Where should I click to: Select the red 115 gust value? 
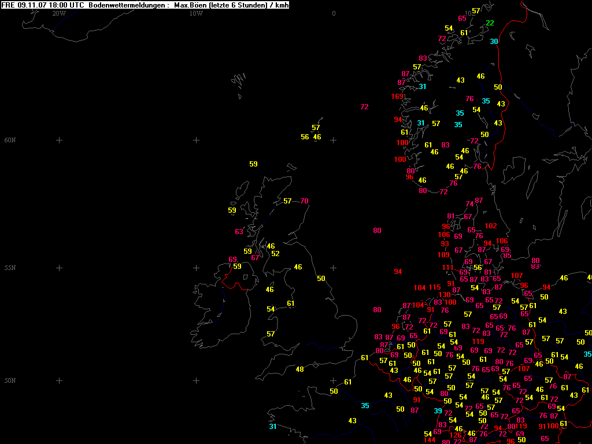pyautogui.click(x=435, y=287)
